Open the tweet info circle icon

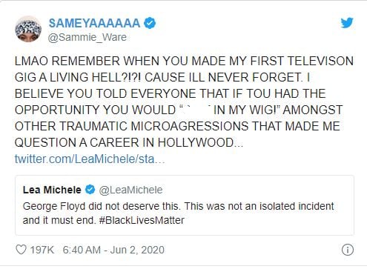coord(348,250)
